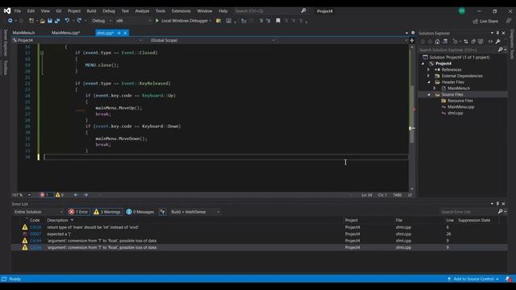516x290 pixels.
Task: Click the Home icon in Solution Explorer
Action: (x=437, y=41)
